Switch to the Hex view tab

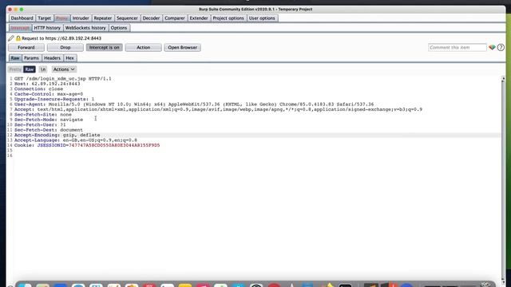coord(69,58)
